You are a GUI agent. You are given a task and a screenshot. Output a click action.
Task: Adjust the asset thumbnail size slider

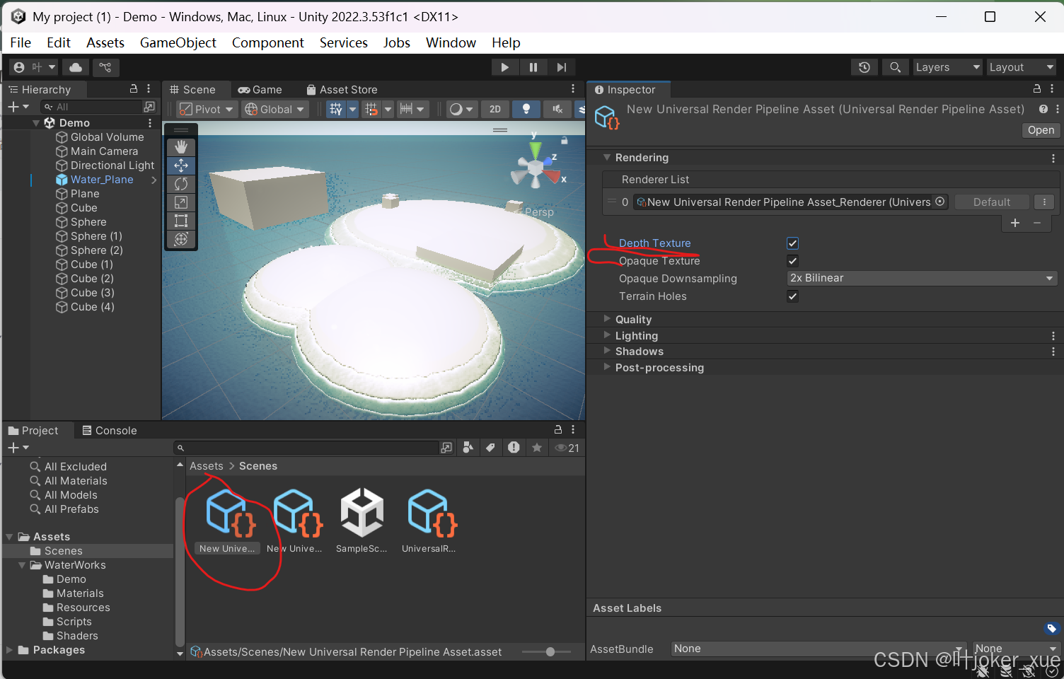[551, 651]
